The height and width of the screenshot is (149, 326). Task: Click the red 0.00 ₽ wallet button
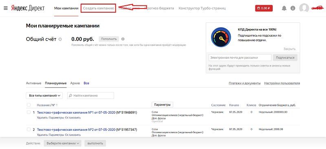tap(264, 8)
